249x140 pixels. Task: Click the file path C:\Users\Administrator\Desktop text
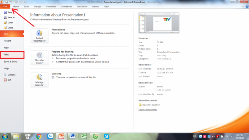(x=59, y=20)
